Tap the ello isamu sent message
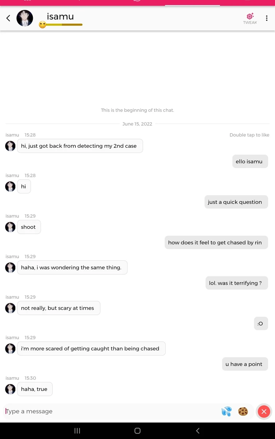275x439 pixels. (250, 161)
